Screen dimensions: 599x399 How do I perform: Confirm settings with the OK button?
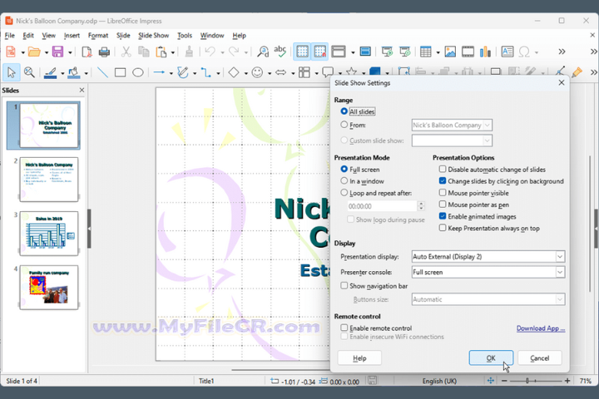pos(491,357)
